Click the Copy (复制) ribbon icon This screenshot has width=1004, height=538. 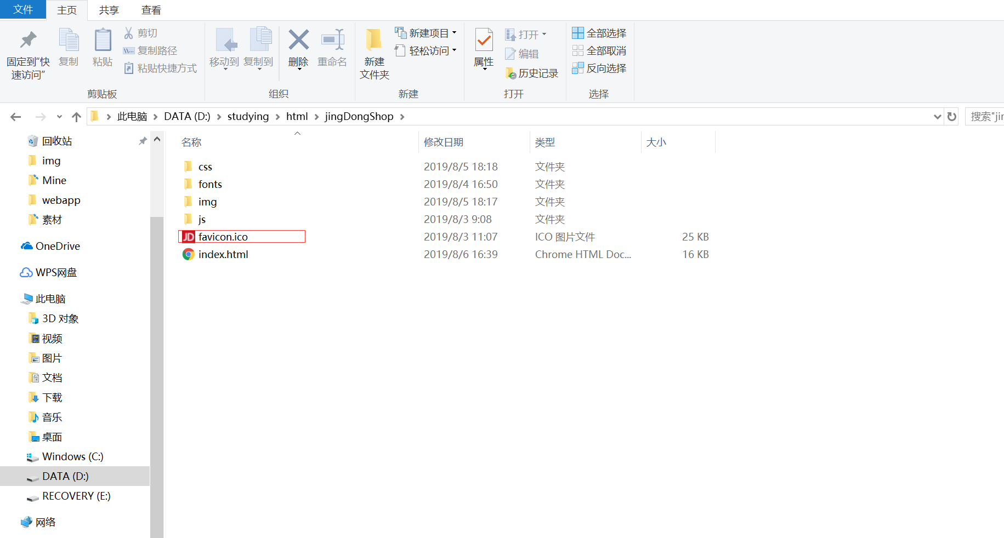(x=69, y=41)
